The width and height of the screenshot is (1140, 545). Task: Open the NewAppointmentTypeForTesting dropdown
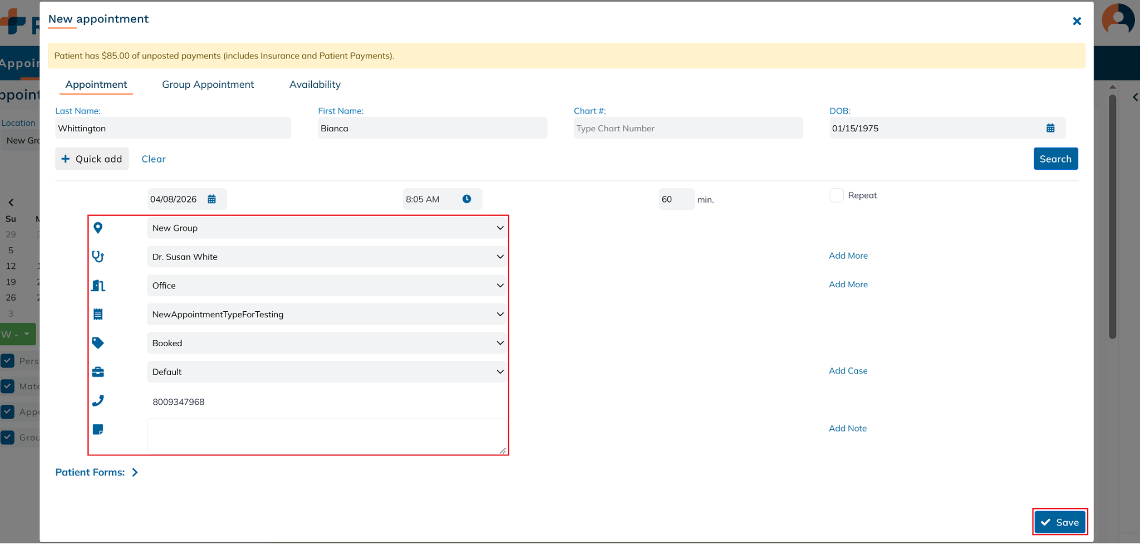point(326,315)
